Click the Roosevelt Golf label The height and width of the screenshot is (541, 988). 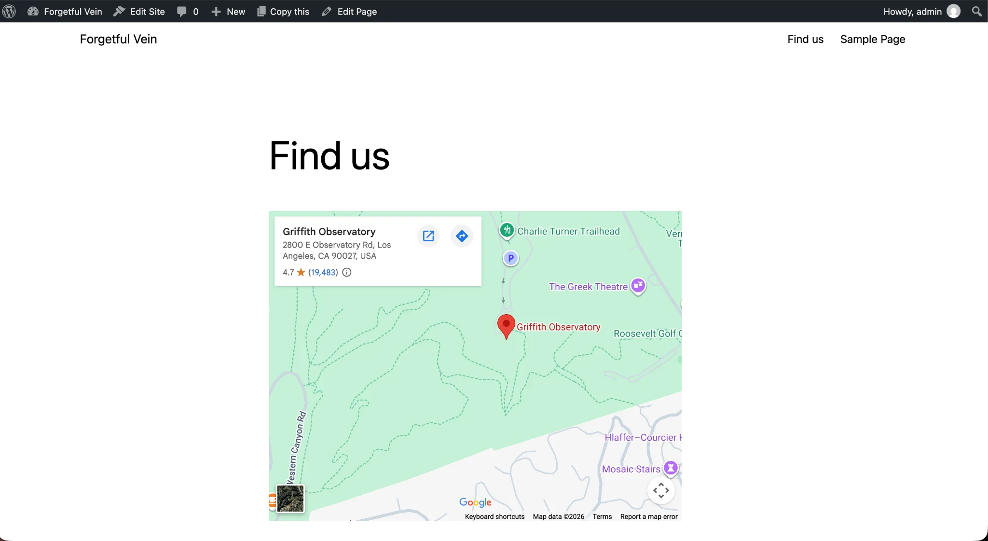pos(647,333)
